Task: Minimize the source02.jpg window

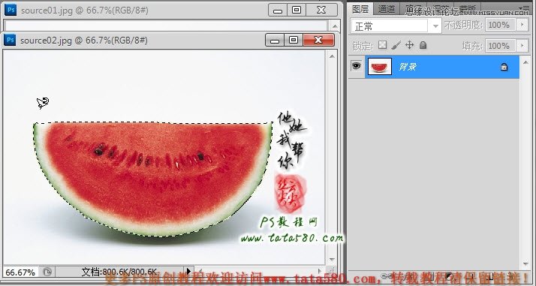Action: coord(275,41)
